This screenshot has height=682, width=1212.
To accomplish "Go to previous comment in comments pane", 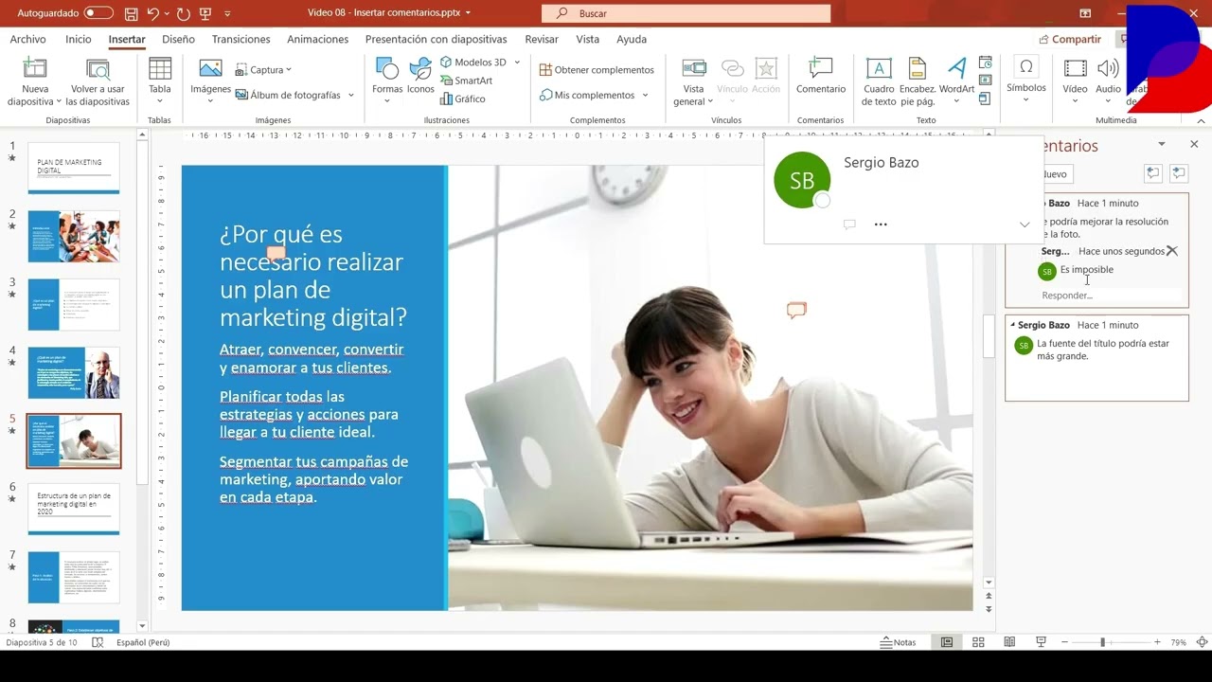I will click(x=1152, y=173).
